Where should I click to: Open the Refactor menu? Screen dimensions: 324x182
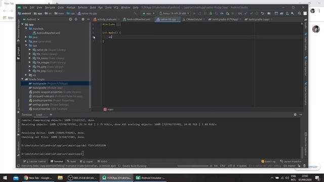click(83, 8)
